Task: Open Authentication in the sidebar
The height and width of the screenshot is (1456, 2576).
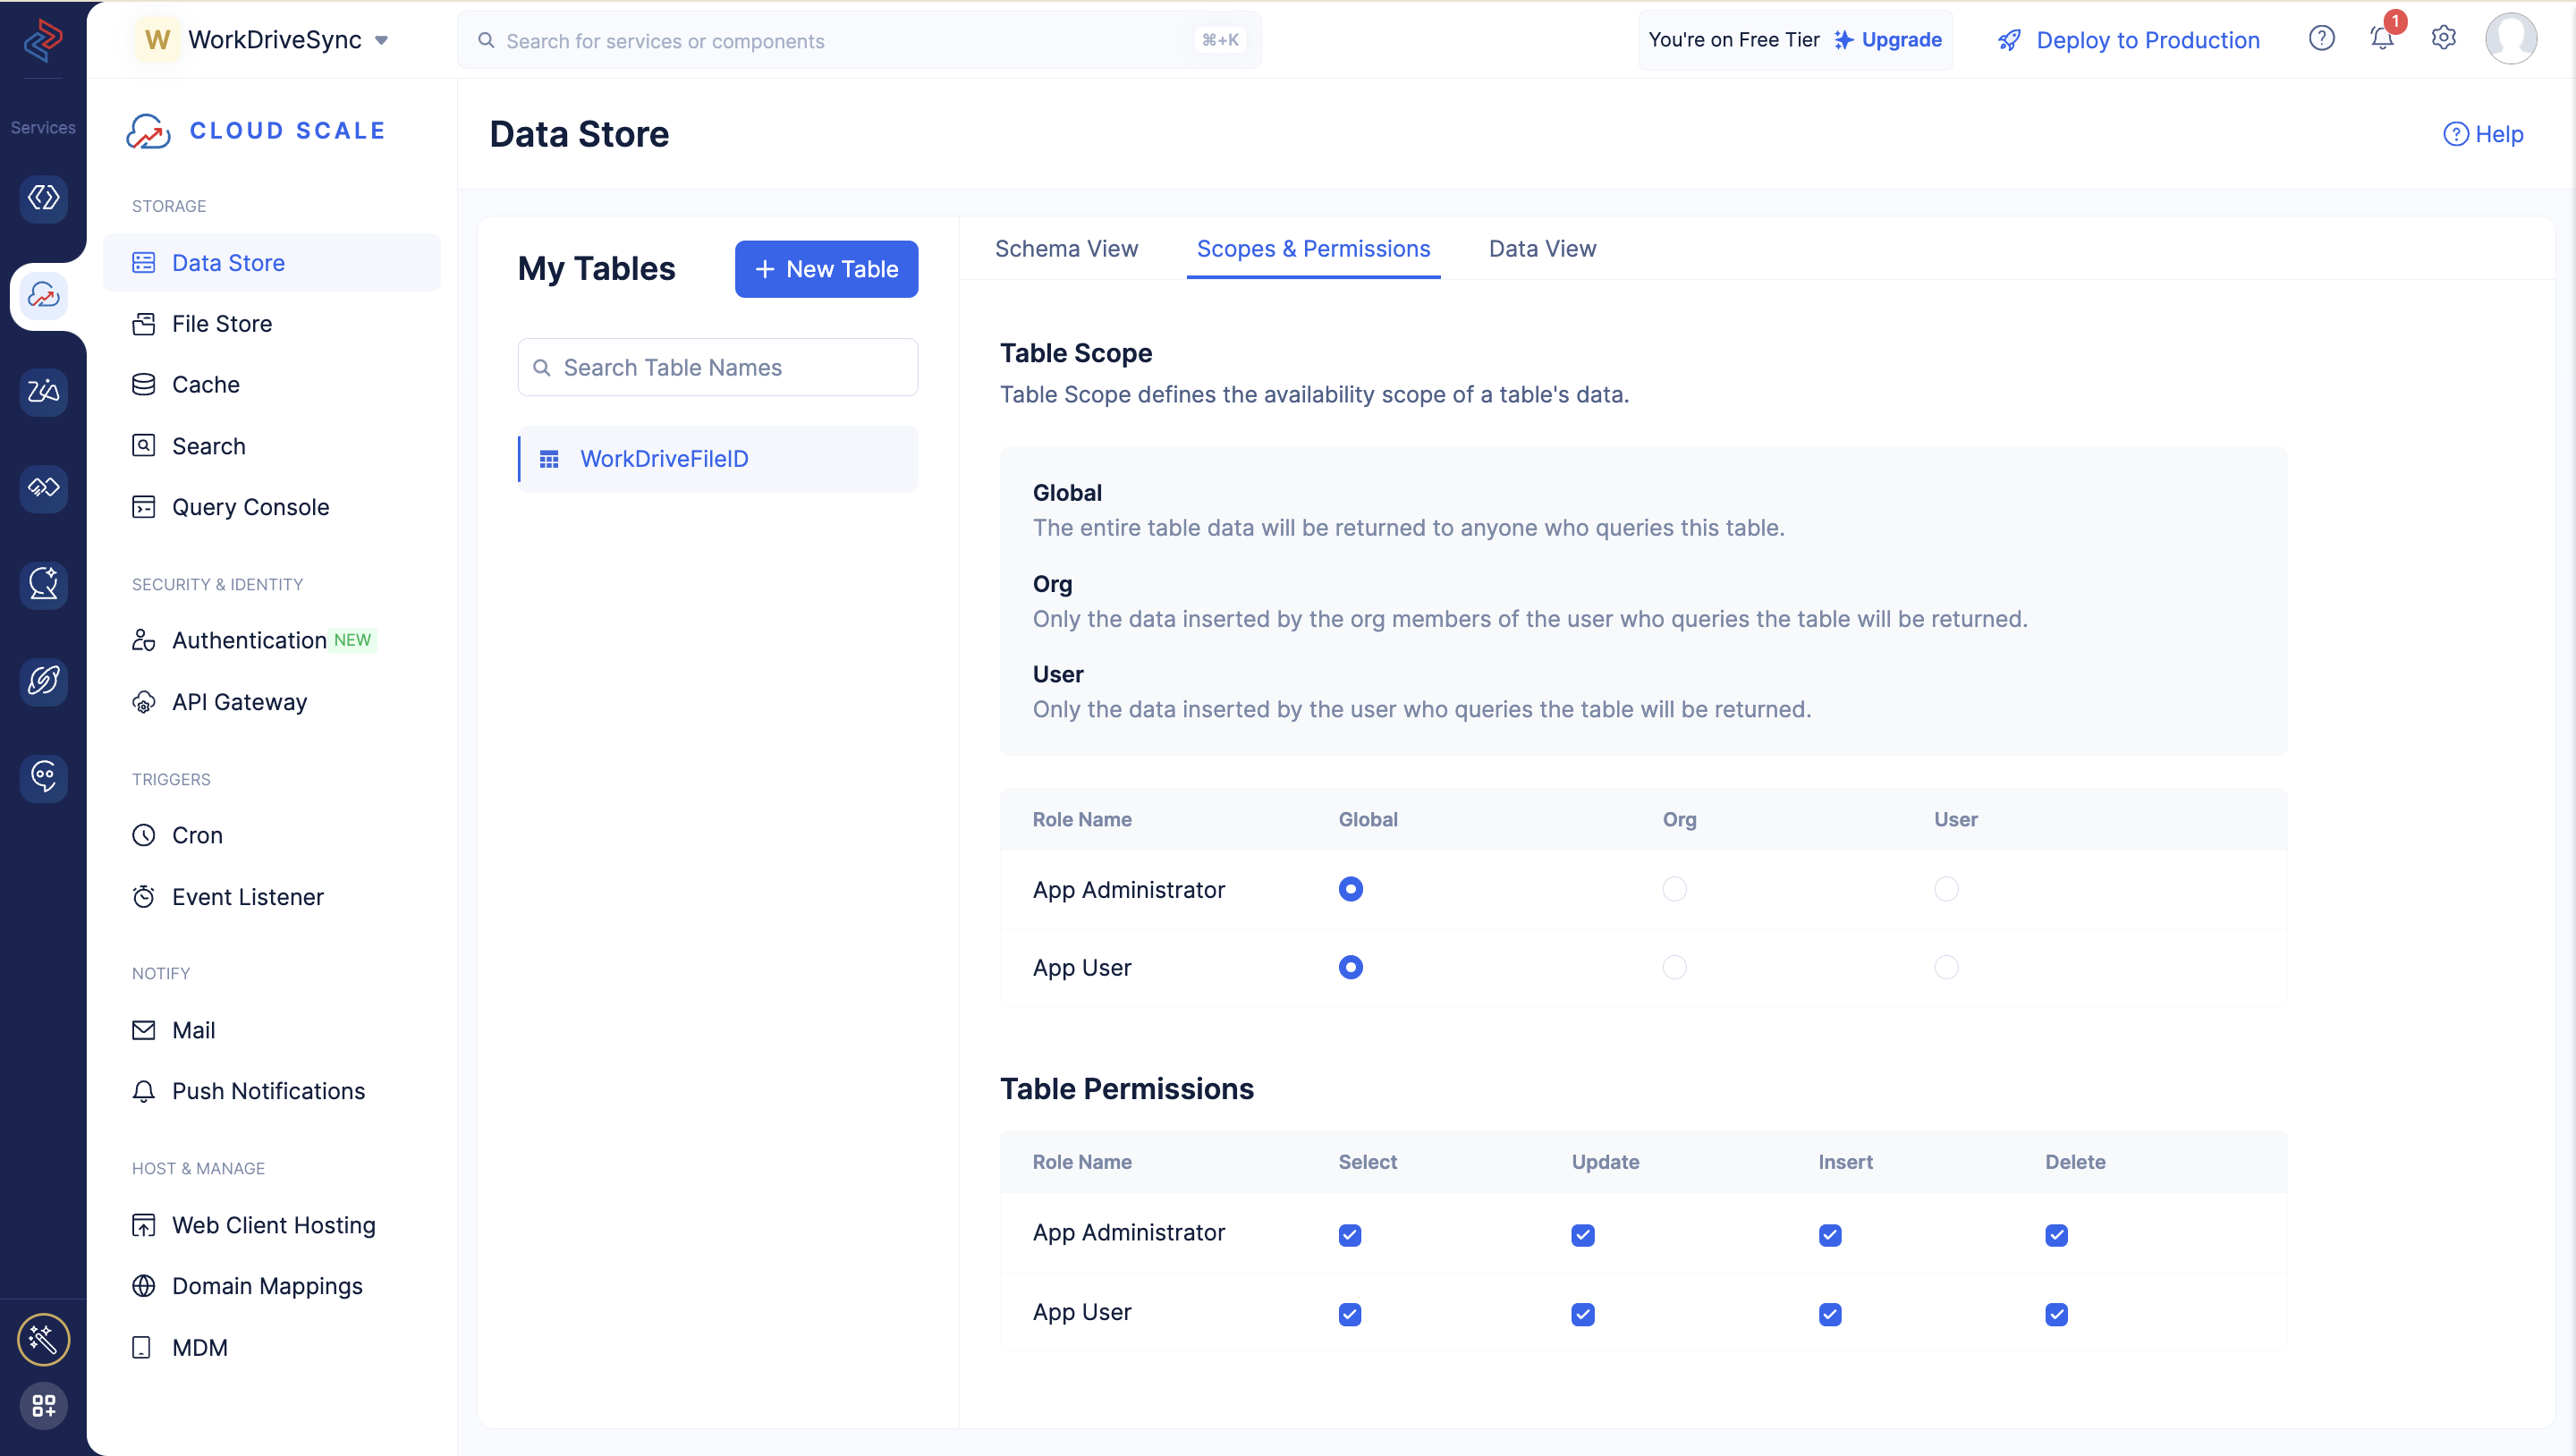Action: pos(271,640)
